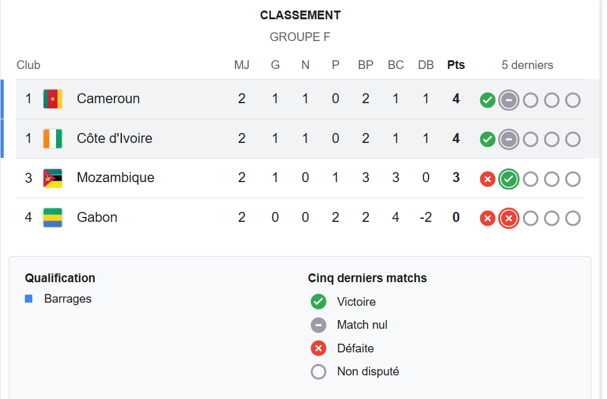
Task: Click the blue Barrages qualification swatch
Action: [x=29, y=299]
